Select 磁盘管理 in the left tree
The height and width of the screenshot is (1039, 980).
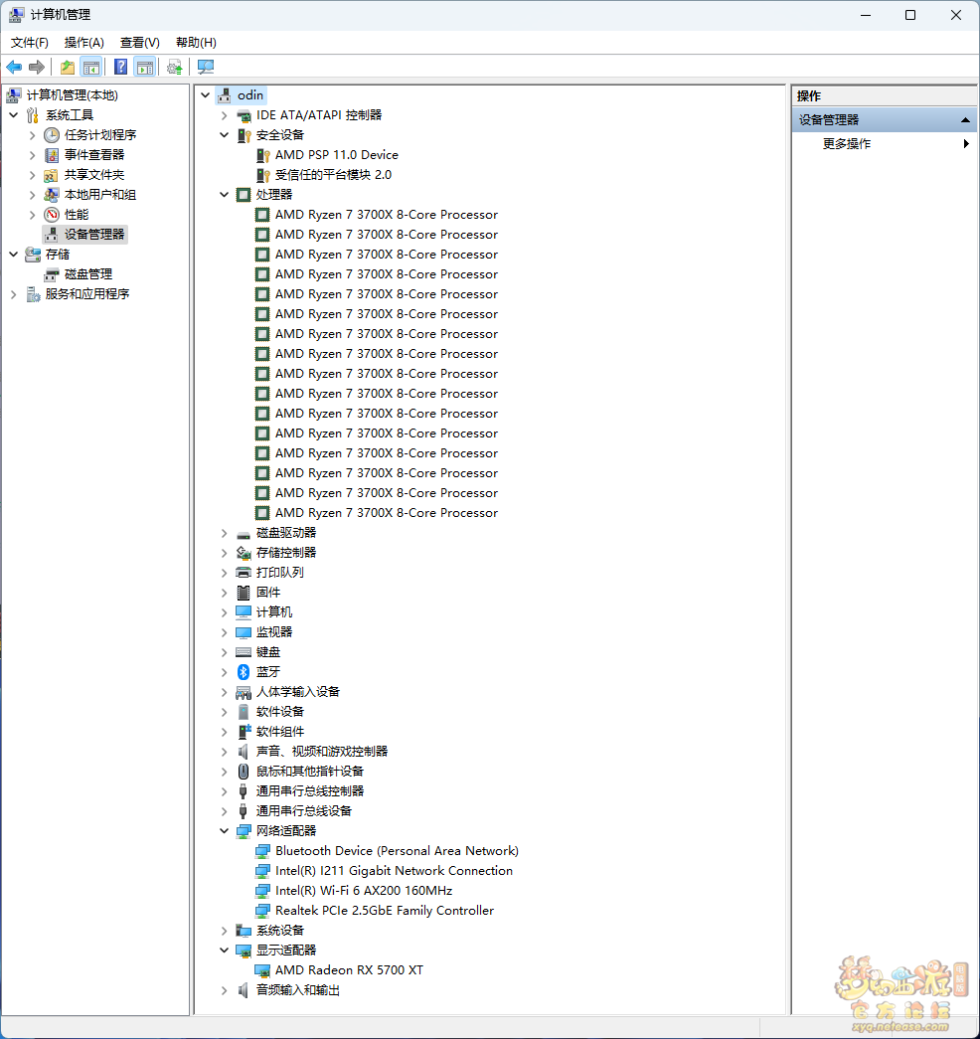click(88, 274)
